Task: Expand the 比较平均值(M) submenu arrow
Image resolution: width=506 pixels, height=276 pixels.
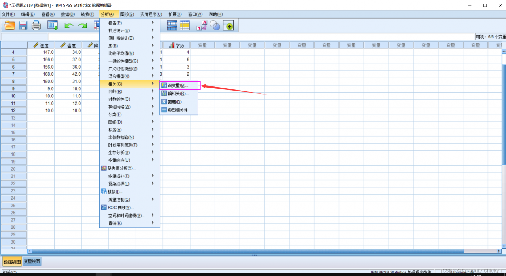Action: click(x=153, y=53)
